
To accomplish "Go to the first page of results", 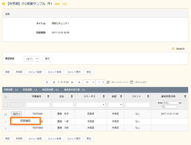I will 47,82.
